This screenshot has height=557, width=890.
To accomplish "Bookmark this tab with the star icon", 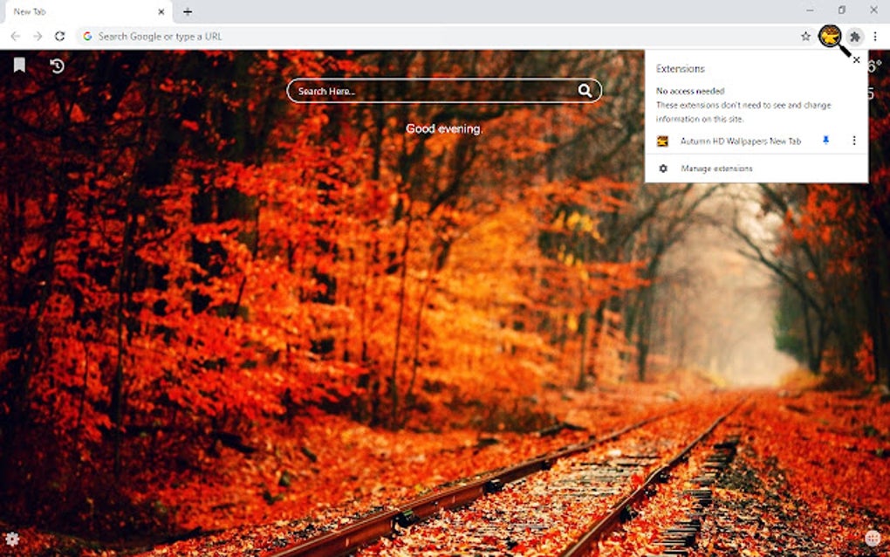I will [x=805, y=37].
